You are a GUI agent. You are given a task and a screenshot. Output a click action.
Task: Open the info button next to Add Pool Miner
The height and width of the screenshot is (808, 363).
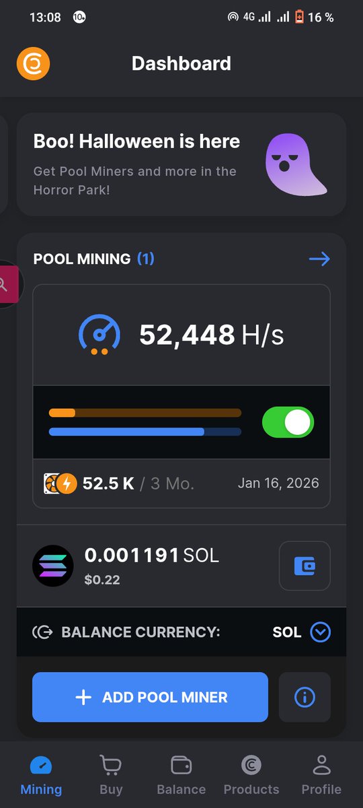click(x=305, y=697)
